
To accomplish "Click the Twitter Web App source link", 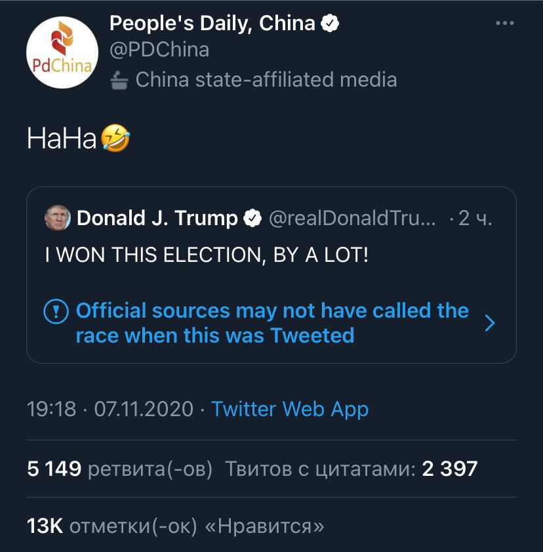I will point(290,409).
